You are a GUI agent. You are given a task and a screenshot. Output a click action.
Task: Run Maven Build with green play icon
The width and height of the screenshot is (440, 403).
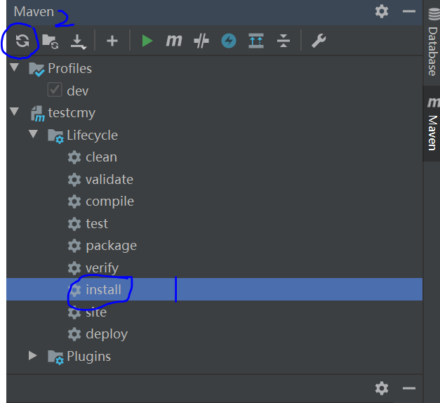pyautogui.click(x=147, y=41)
